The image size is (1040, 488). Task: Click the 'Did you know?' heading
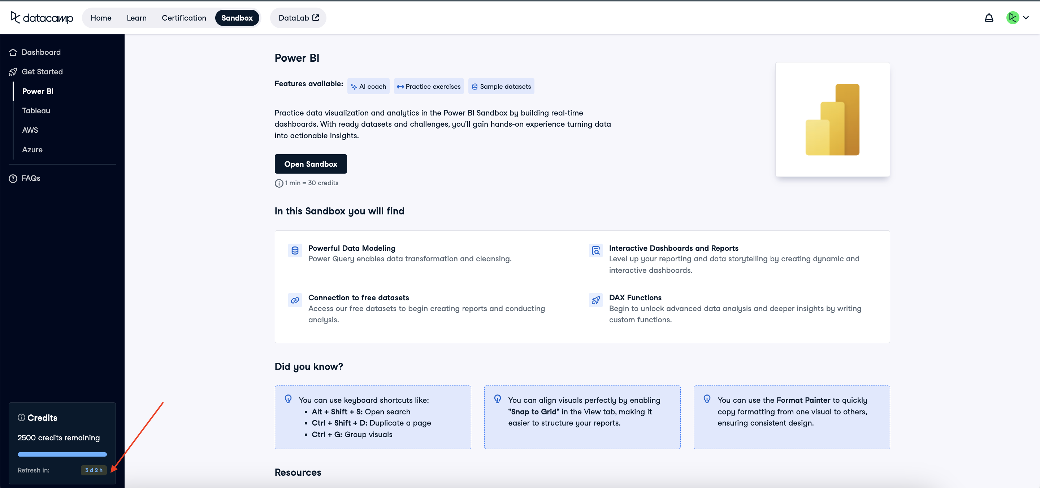click(308, 366)
